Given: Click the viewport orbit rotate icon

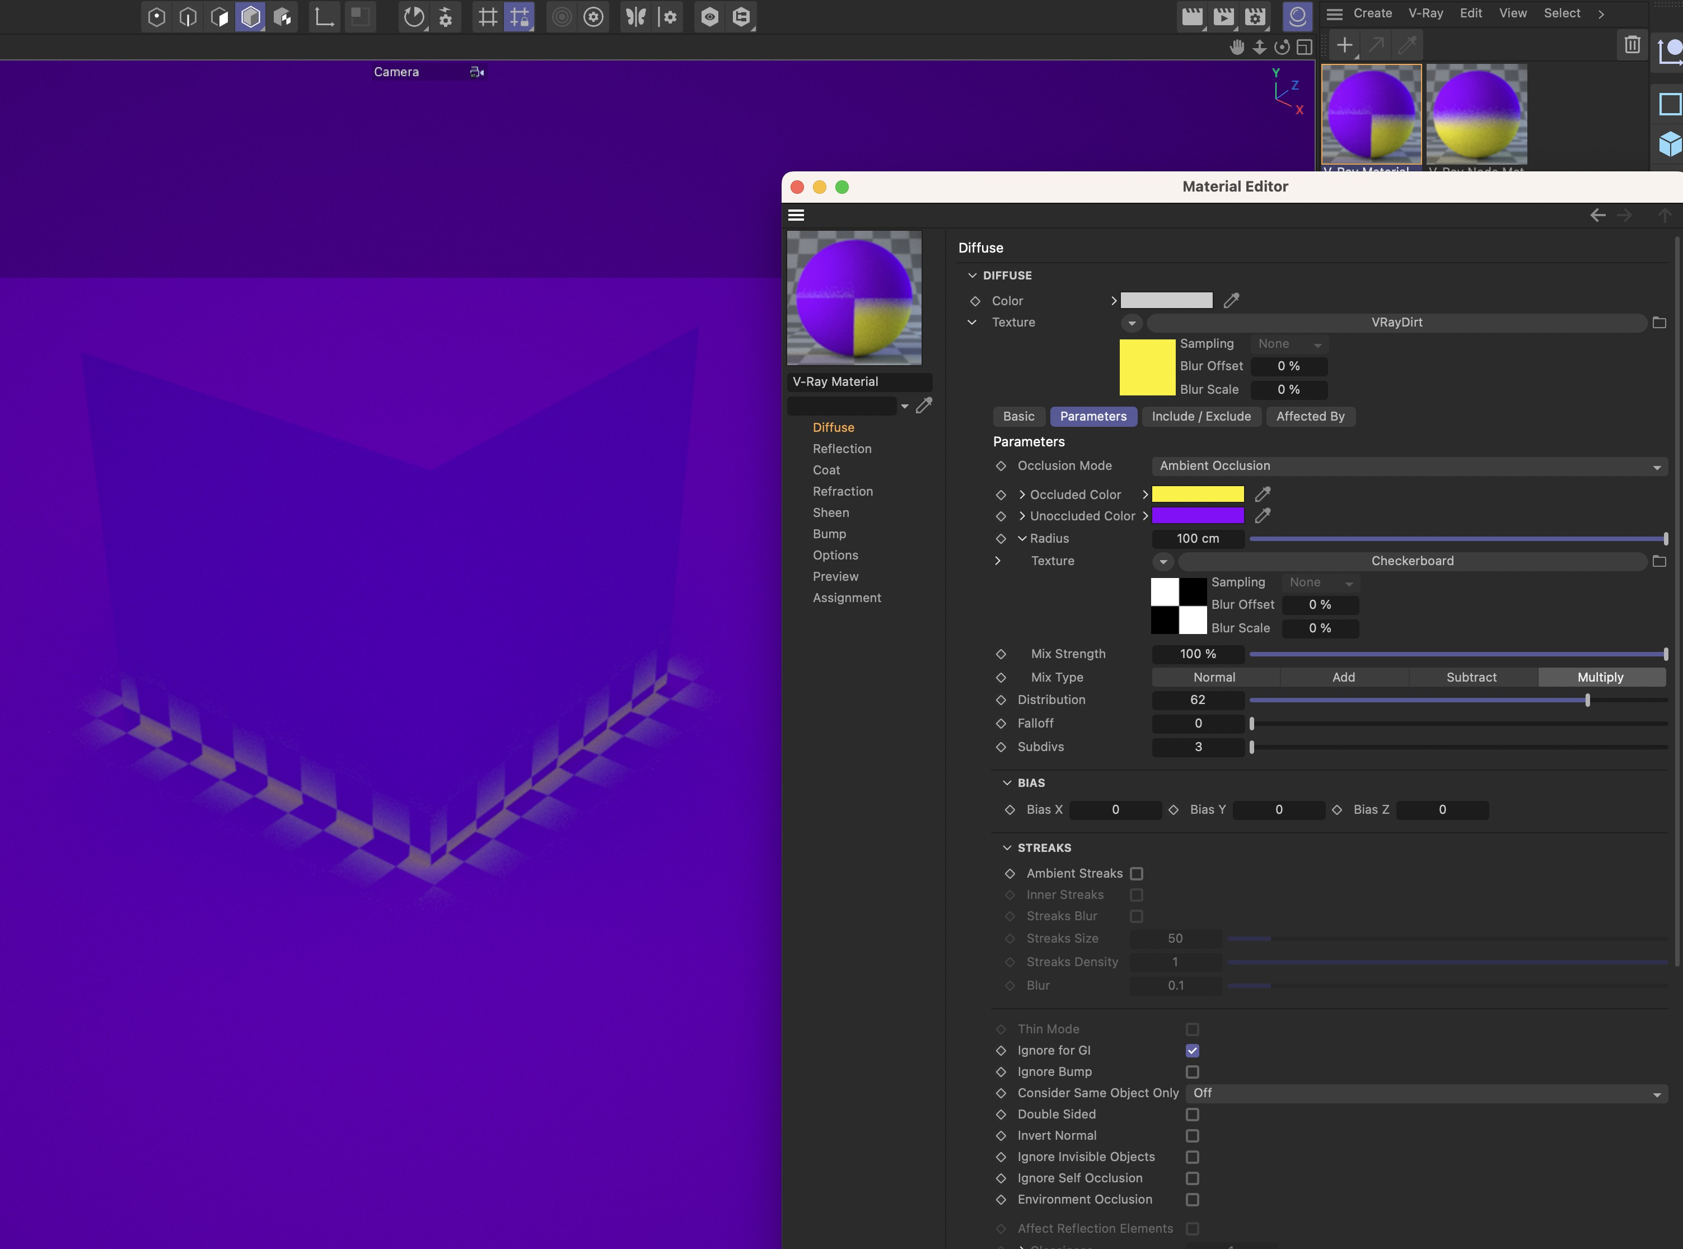Looking at the screenshot, I should click(1283, 47).
